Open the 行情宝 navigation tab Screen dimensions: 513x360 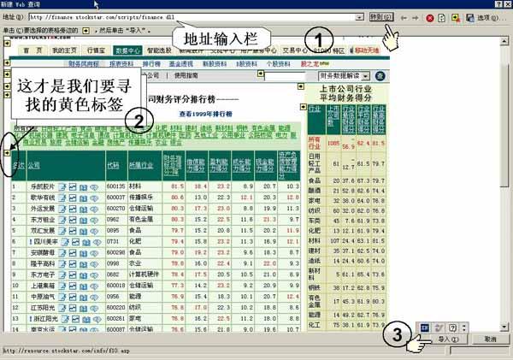(x=97, y=51)
